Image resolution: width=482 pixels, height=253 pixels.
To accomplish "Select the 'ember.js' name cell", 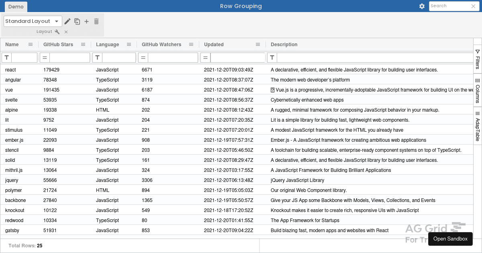I will [x=19, y=140].
